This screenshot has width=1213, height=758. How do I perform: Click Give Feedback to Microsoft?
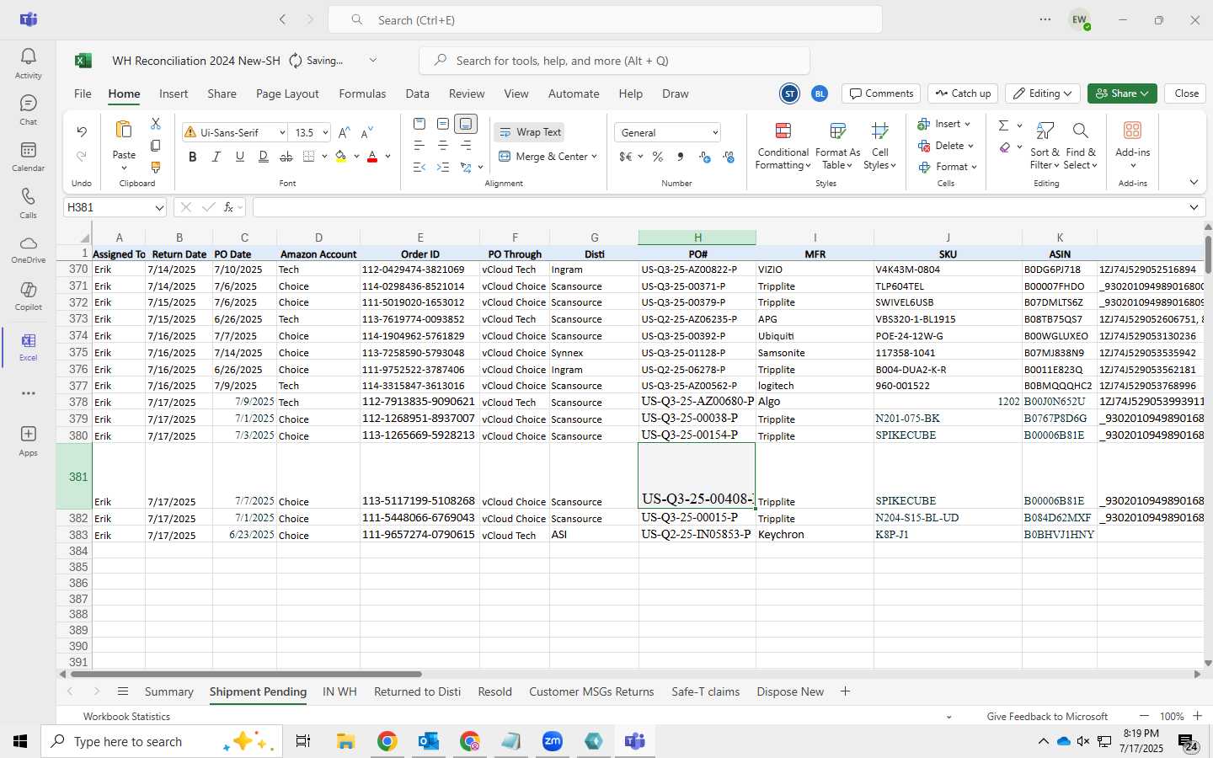click(1047, 717)
